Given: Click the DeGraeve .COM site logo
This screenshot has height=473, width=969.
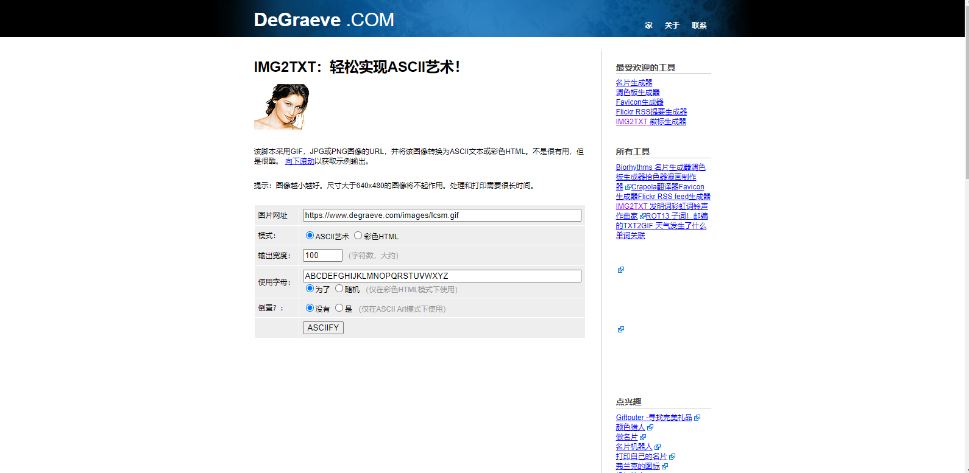Looking at the screenshot, I should pos(324,20).
